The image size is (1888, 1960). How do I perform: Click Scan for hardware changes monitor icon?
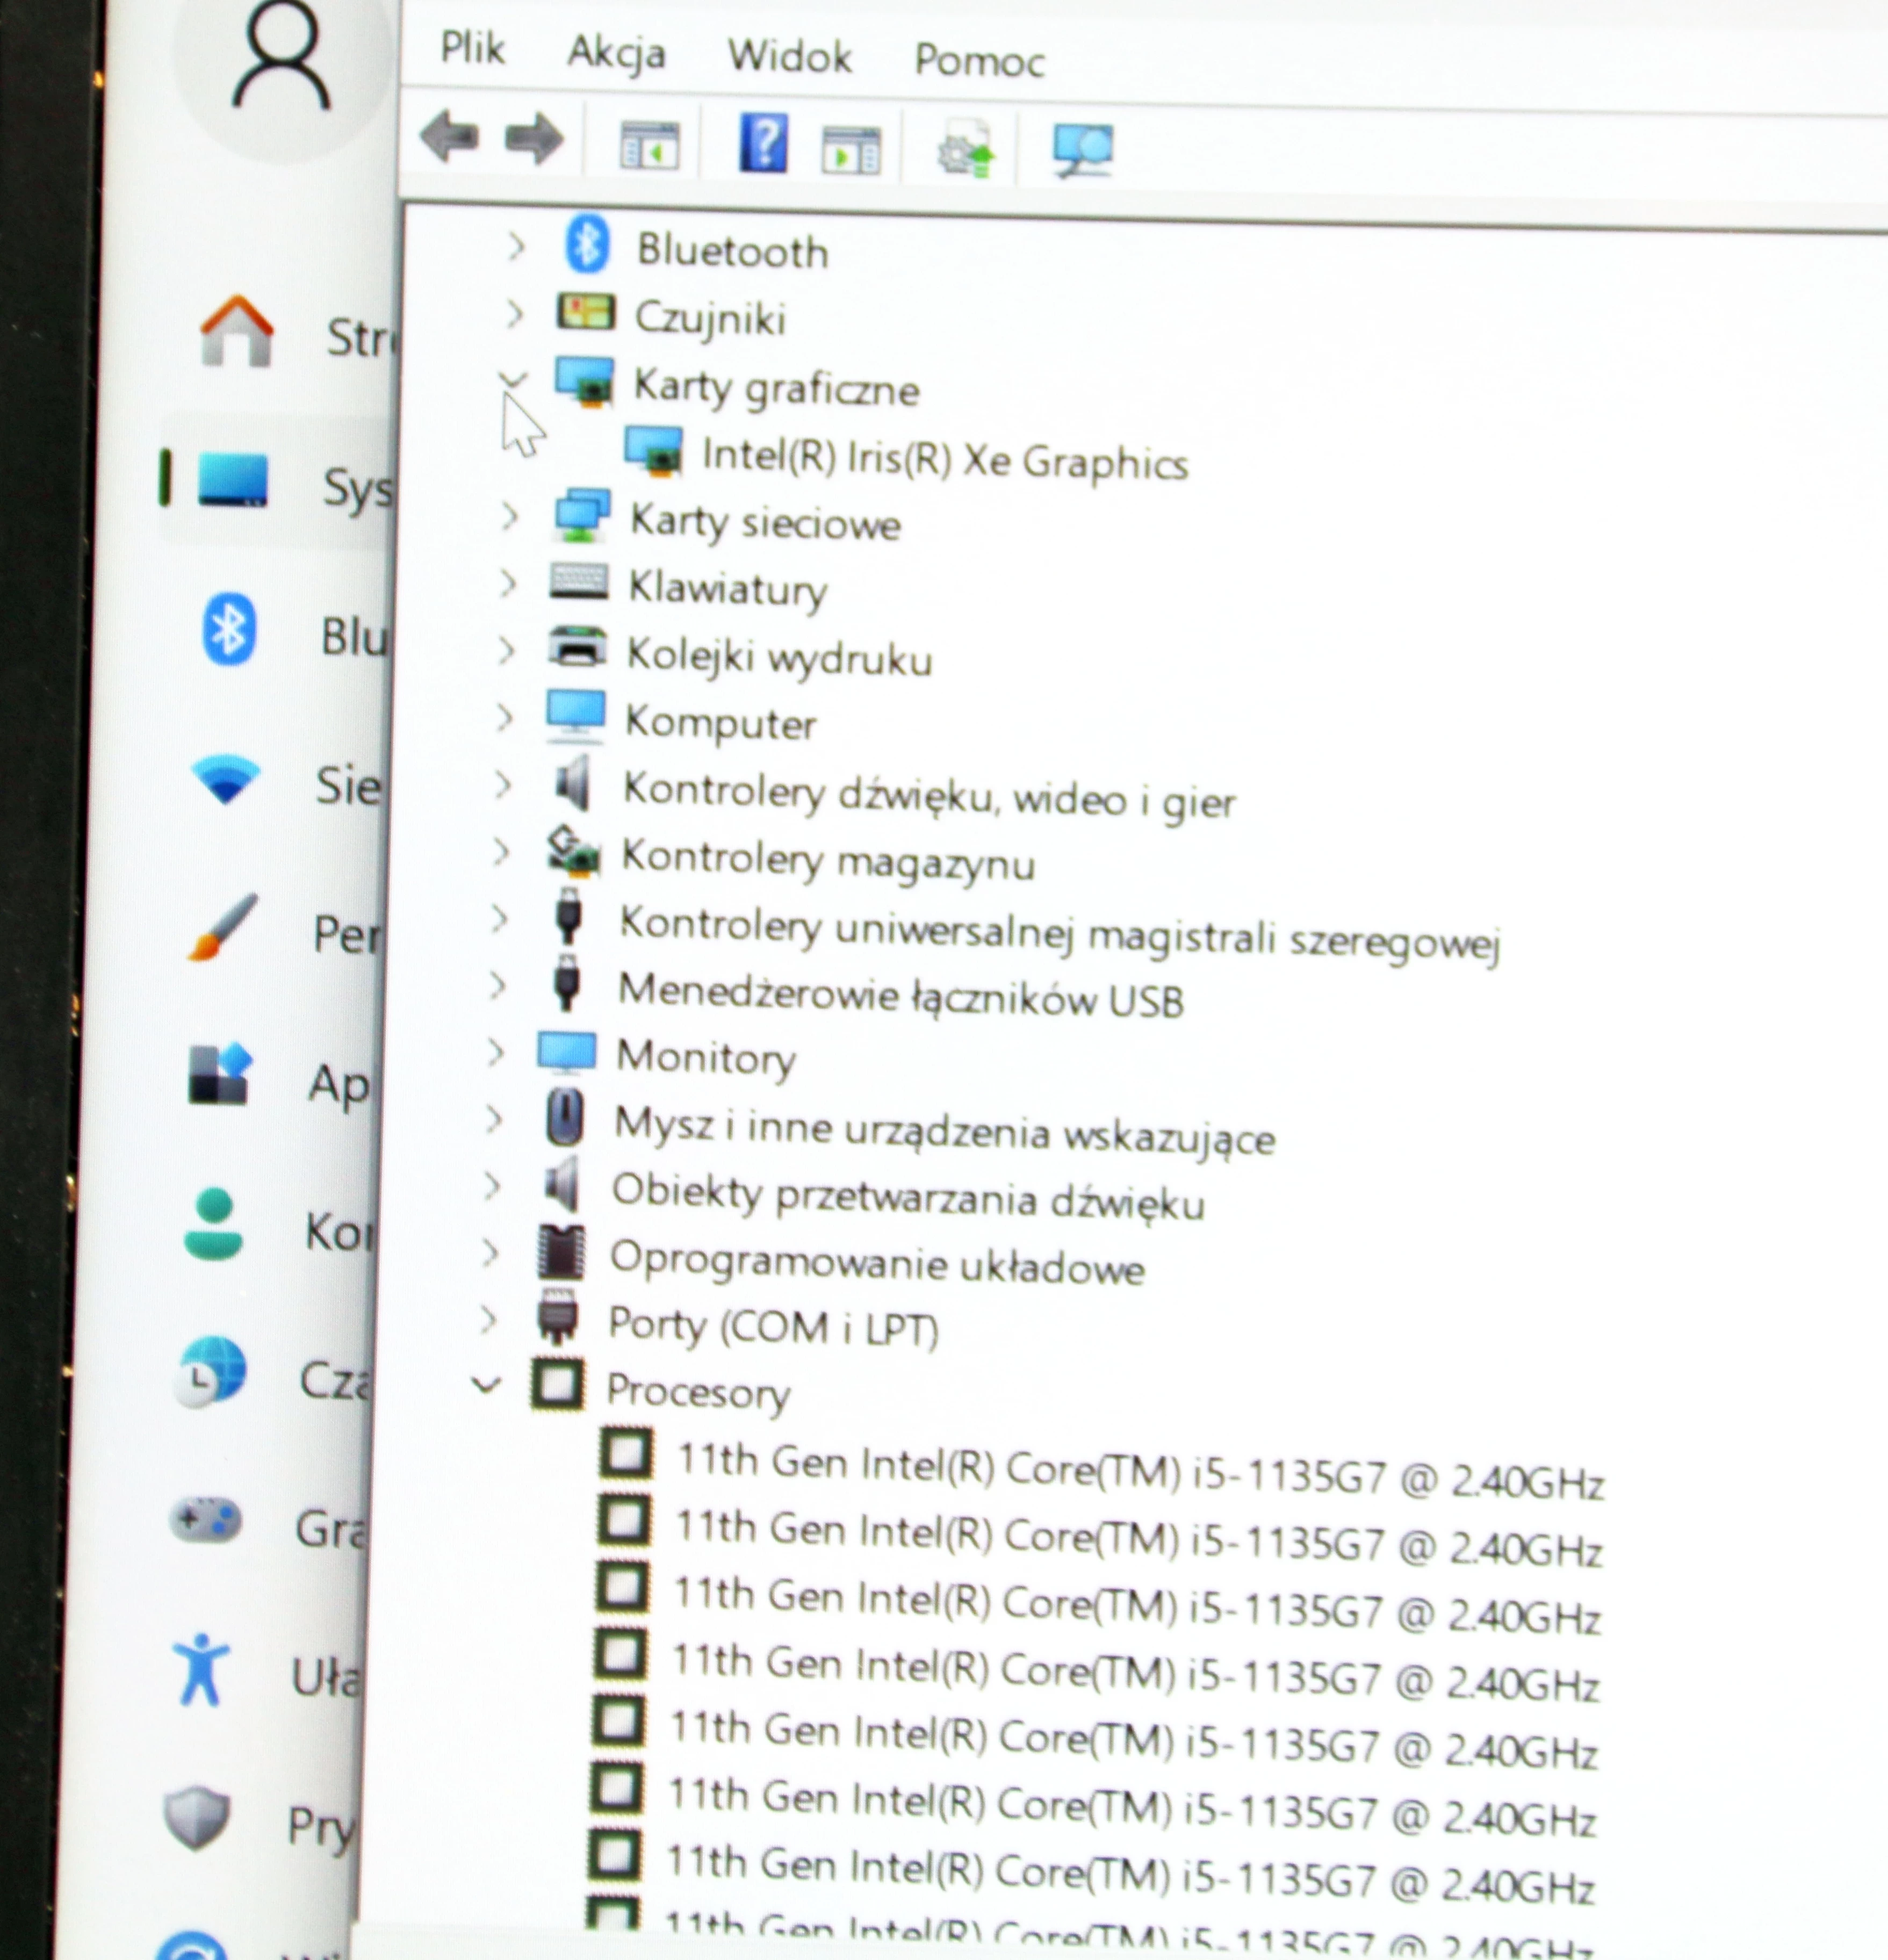click(x=1082, y=150)
